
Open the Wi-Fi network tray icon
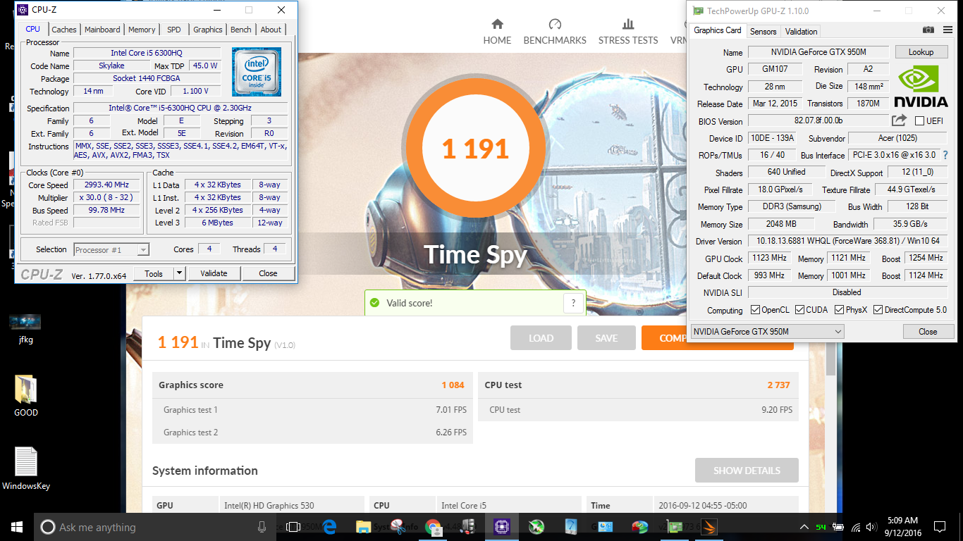coord(856,527)
